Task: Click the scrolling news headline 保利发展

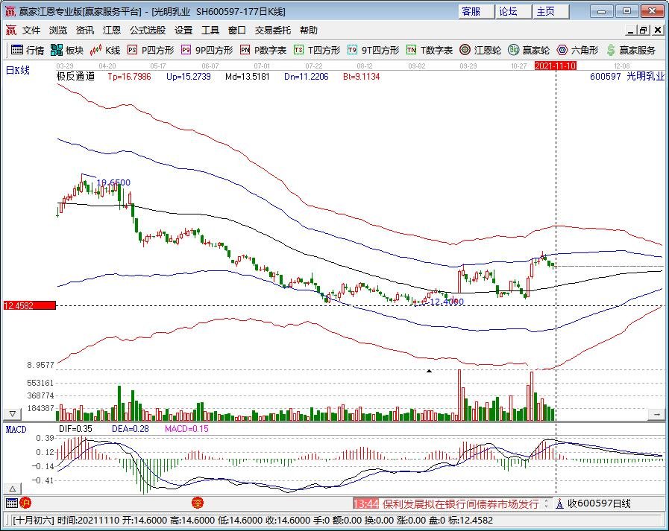Action: pyautogui.click(x=461, y=504)
